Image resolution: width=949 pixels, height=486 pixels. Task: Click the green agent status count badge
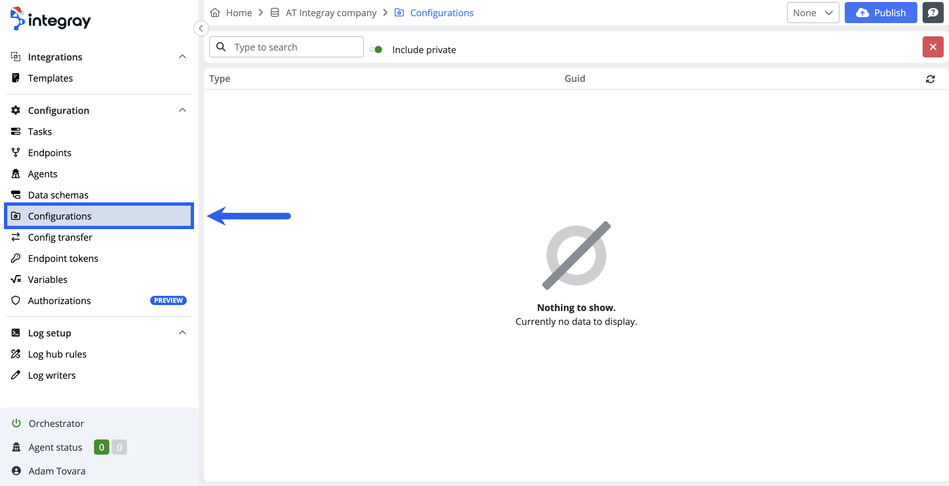pyautogui.click(x=101, y=447)
